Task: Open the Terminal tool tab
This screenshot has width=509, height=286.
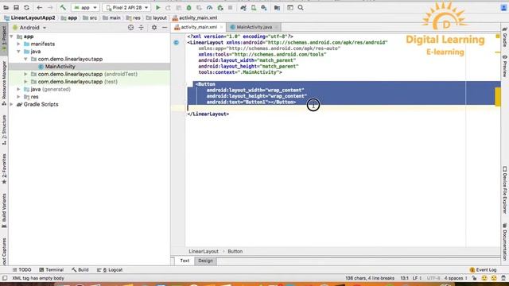Action: coord(51,270)
